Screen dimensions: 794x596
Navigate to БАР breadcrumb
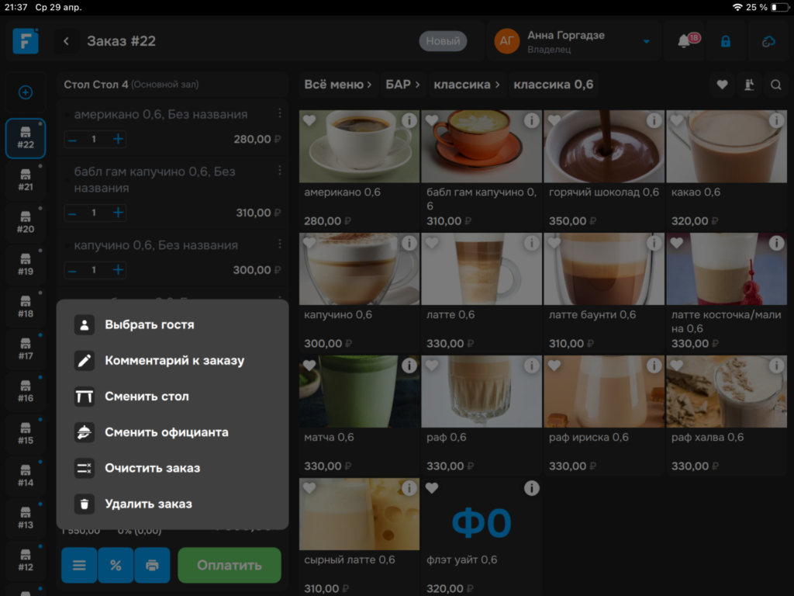click(402, 85)
